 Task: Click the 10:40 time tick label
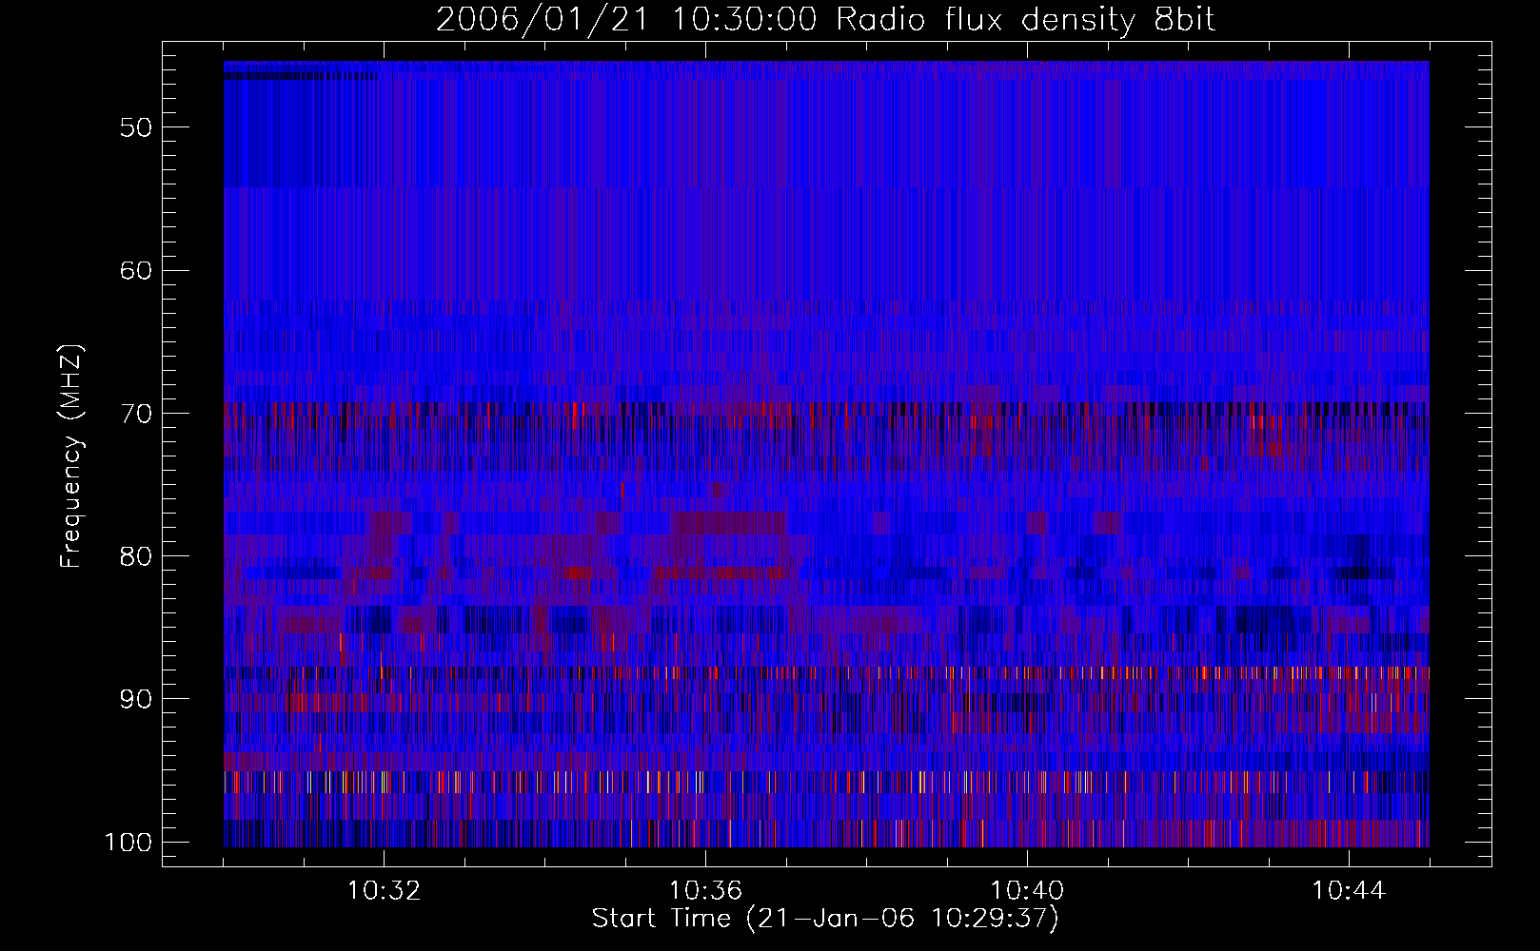coord(1027,891)
